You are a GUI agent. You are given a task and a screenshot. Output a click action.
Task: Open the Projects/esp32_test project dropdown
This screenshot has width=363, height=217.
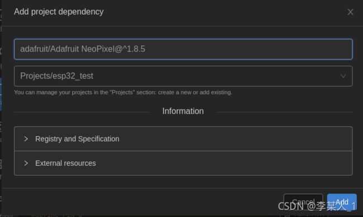(183, 76)
